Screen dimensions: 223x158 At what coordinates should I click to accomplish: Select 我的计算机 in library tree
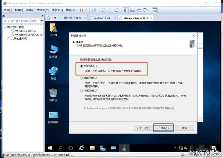[18, 27]
